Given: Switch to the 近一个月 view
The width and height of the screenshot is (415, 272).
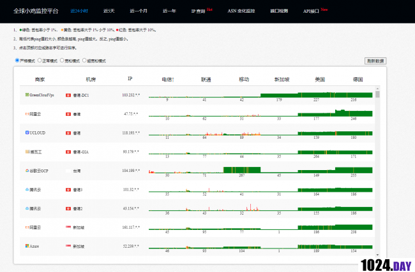Looking at the screenshot, I should (x=139, y=11).
